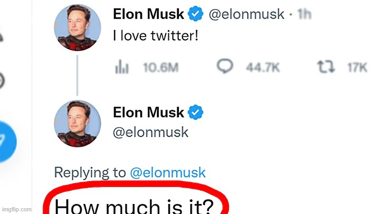This screenshot has width=381, height=214.
Task: Click the "1h" tweet timestamp
Action: pos(304,15)
